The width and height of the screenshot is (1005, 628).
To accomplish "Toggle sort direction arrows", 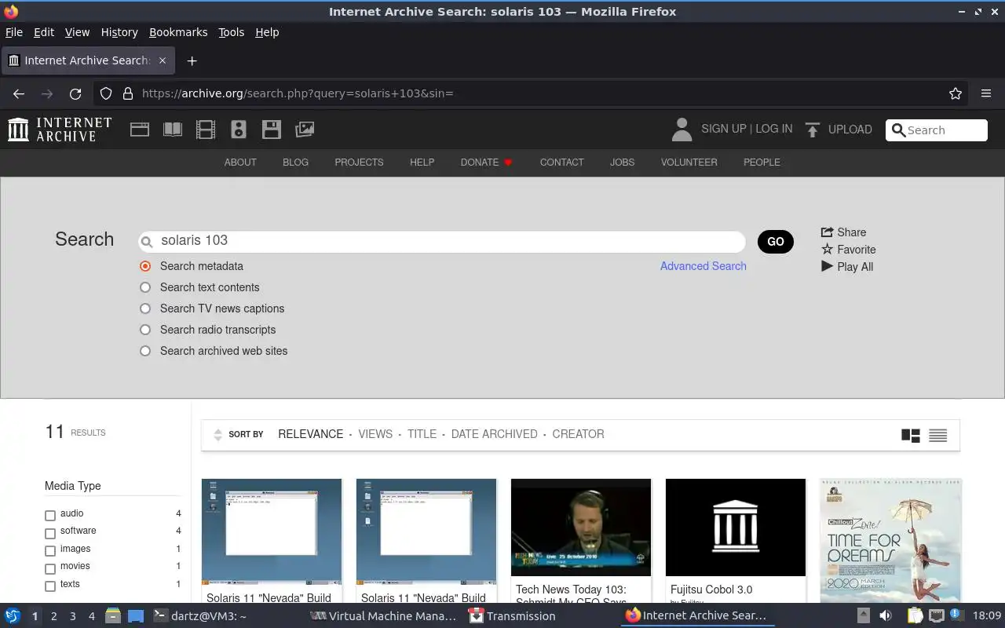I will [x=217, y=434].
